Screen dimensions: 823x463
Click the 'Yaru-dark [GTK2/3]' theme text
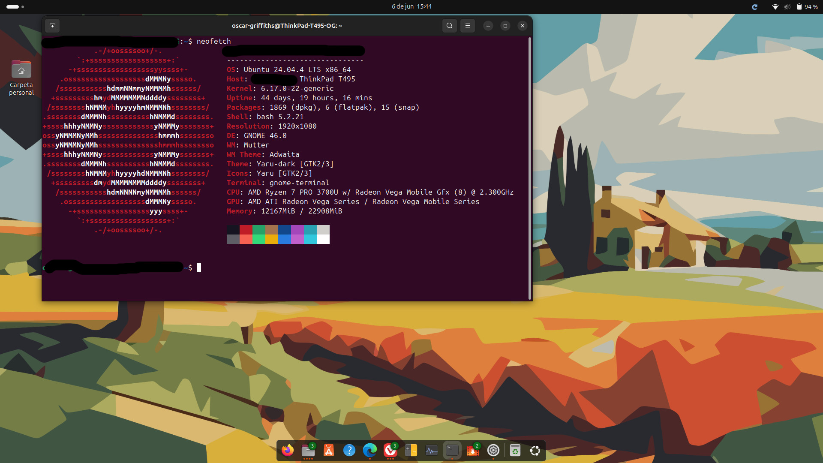295,164
